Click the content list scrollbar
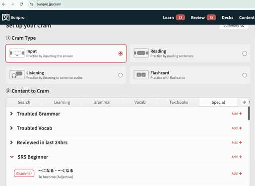The image size is (255, 186). pos(249,114)
